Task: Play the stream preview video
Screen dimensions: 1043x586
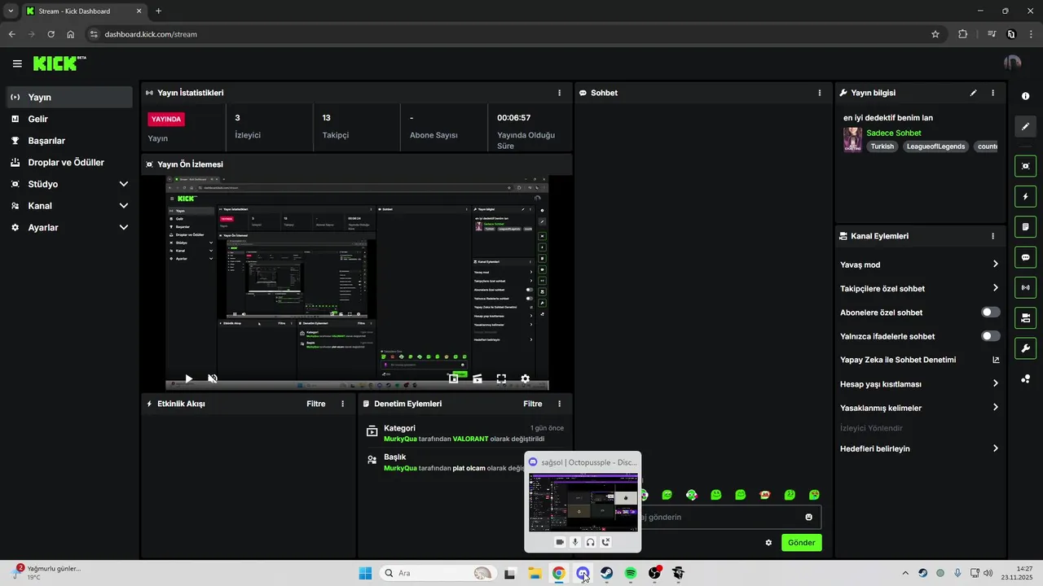Action: coord(188,378)
